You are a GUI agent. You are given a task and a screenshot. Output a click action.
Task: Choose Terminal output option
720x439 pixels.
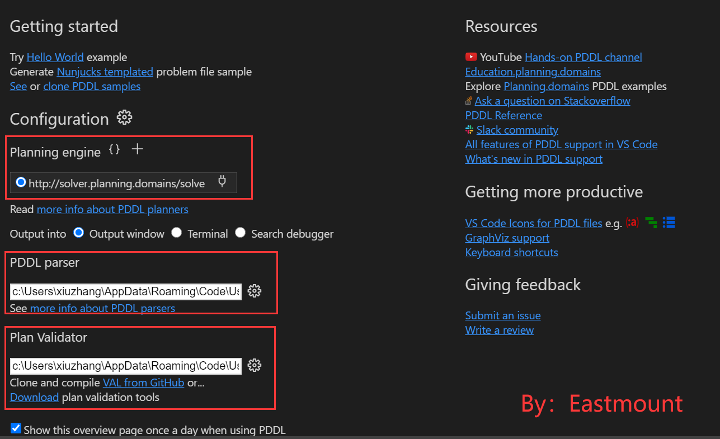[177, 233]
